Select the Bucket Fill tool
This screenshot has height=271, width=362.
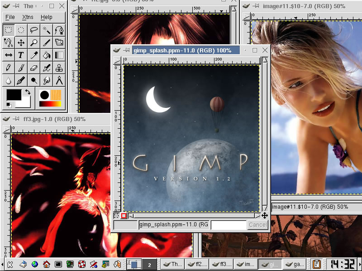tap(47, 55)
